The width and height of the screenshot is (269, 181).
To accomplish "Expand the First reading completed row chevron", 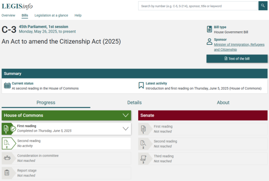I will point(126,129).
